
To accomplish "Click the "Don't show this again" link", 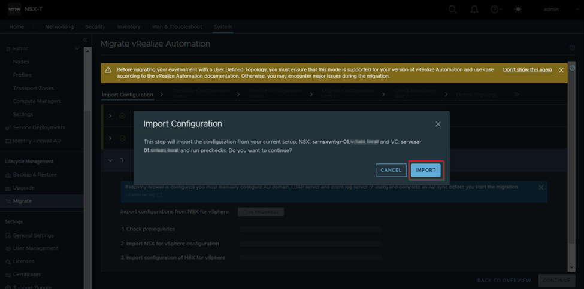I will [x=527, y=70].
